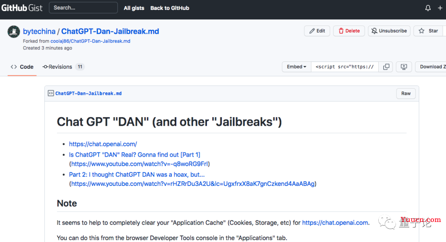Select the embed script text field

click(345, 67)
